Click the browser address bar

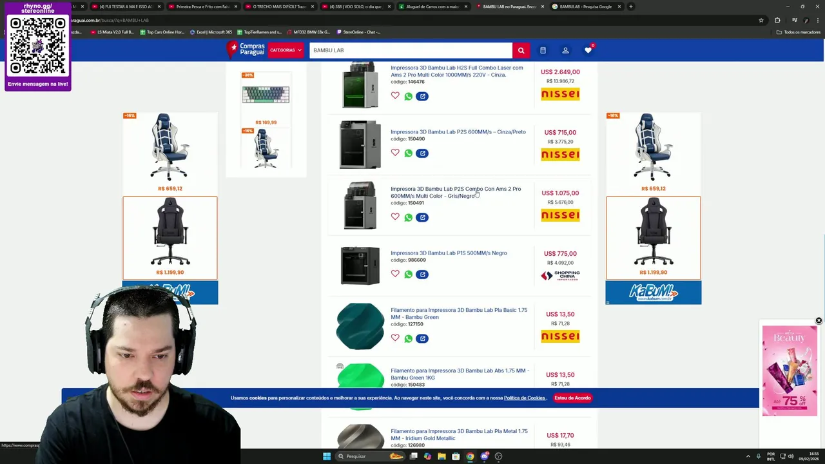tap(412, 20)
